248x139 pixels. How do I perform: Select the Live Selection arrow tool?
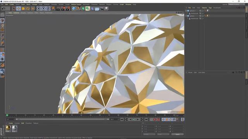14,8
